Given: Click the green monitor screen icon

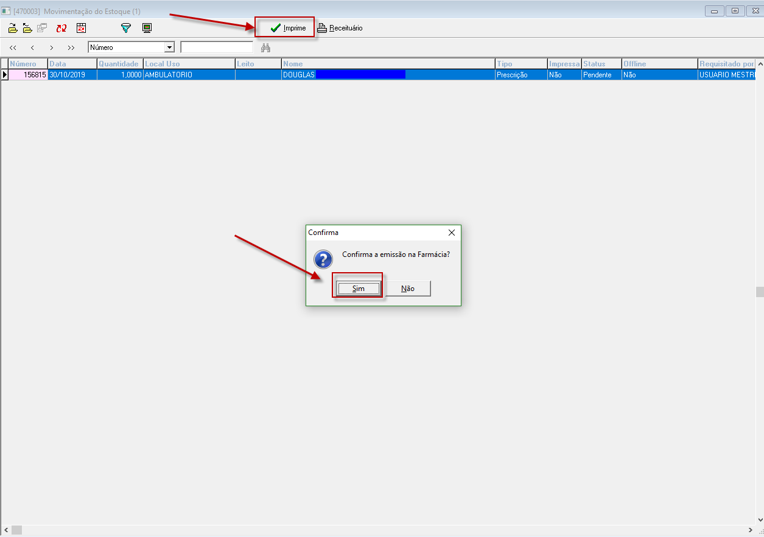Looking at the screenshot, I should (147, 28).
